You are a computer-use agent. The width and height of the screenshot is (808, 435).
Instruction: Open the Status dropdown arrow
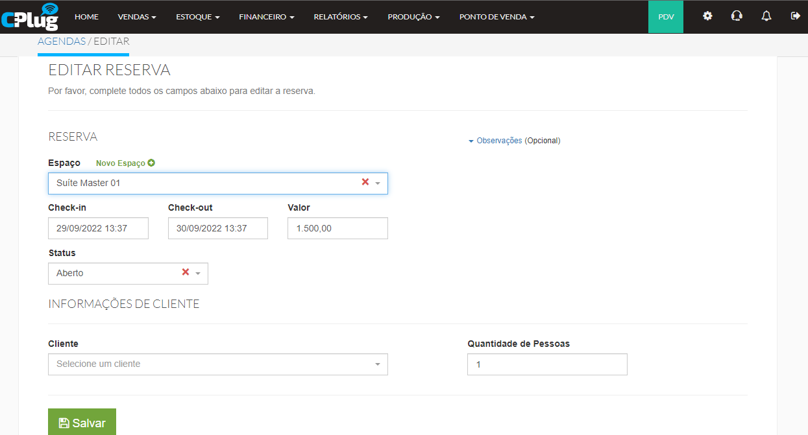[198, 274]
